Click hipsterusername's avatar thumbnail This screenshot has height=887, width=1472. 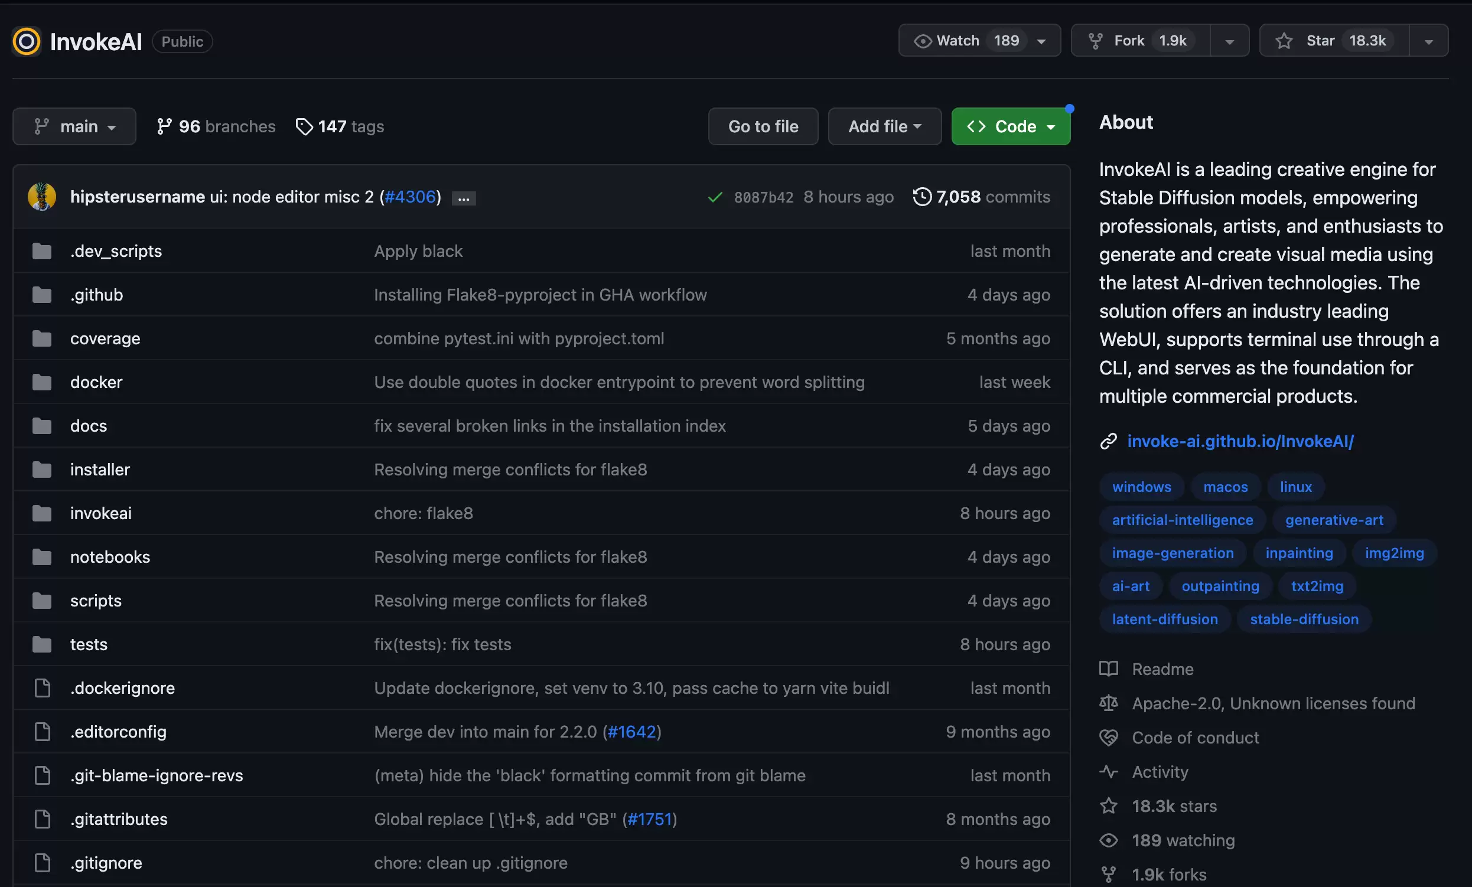(x=42, y=197)
